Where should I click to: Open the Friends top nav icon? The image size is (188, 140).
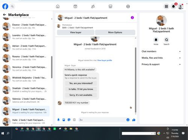(x=93, y=6)
